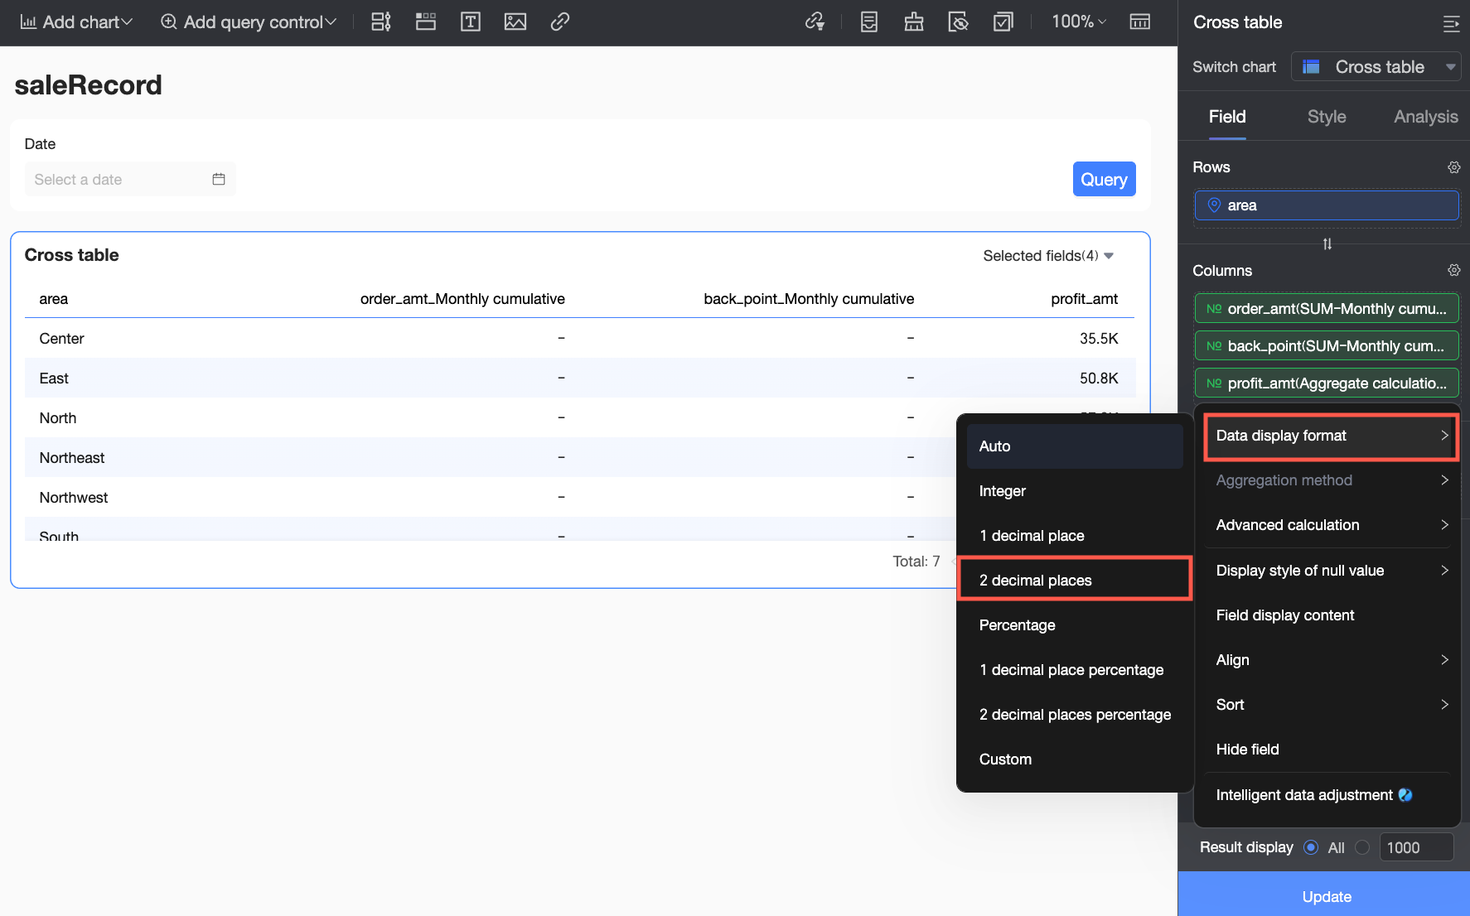The height and width of the screenshot is (916, 1470).
Task: Click the swap rows and columns icon
Action: coord(1327,244)
